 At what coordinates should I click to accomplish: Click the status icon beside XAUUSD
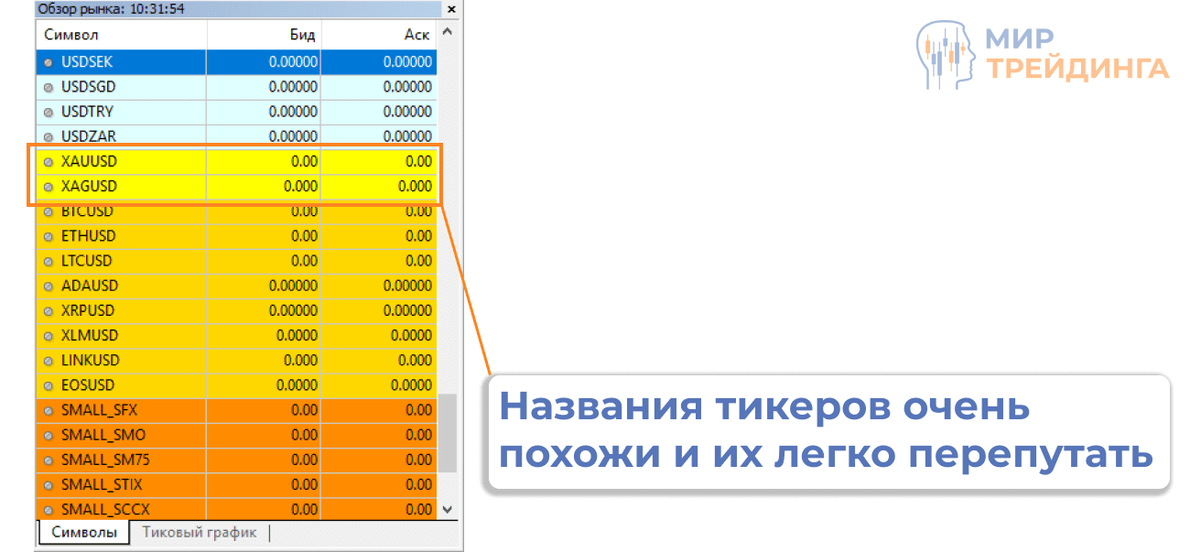(46, 160)
